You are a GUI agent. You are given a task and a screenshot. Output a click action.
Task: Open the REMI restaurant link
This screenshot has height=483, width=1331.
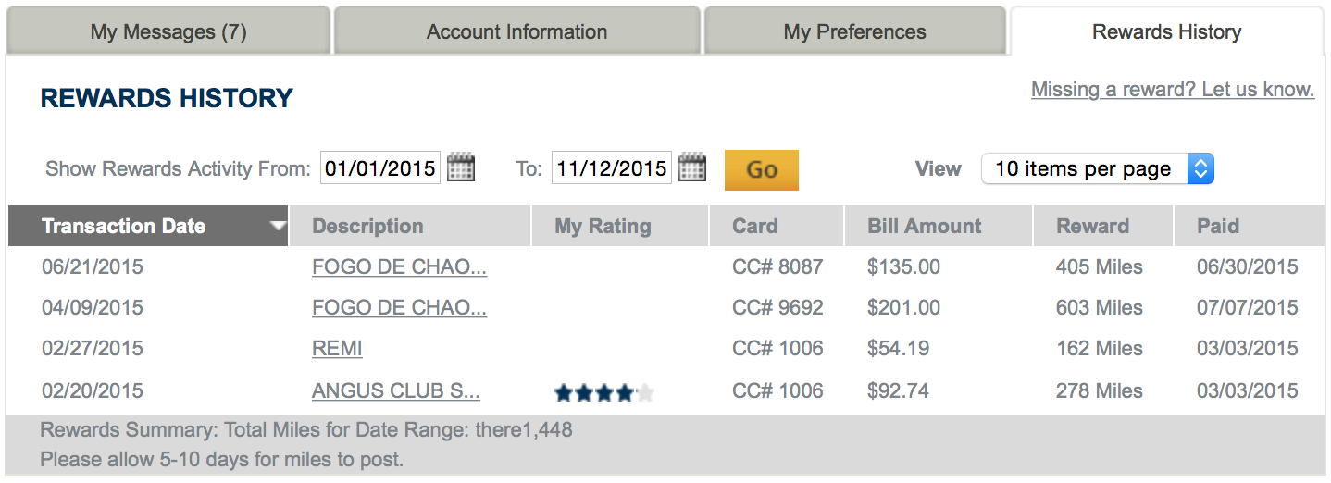[337, 349]
